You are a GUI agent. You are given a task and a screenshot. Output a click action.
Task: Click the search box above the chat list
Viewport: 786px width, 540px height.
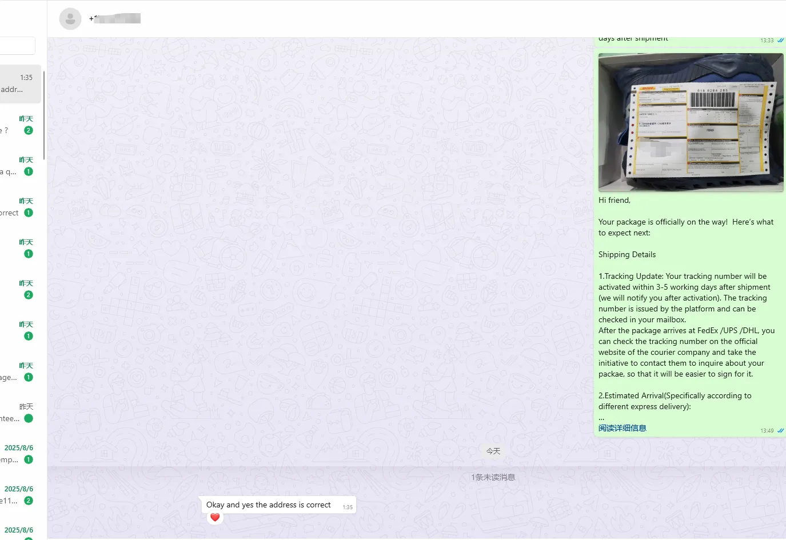(17, 46)
